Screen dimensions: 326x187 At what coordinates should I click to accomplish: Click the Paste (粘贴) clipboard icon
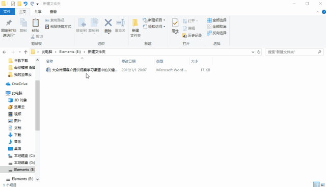pos(35,23)
